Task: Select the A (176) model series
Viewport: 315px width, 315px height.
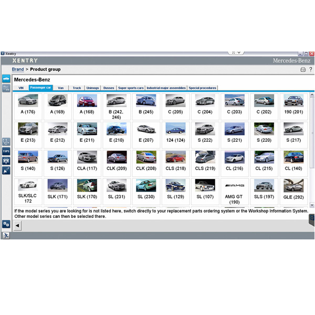Action: coord(28,104)
